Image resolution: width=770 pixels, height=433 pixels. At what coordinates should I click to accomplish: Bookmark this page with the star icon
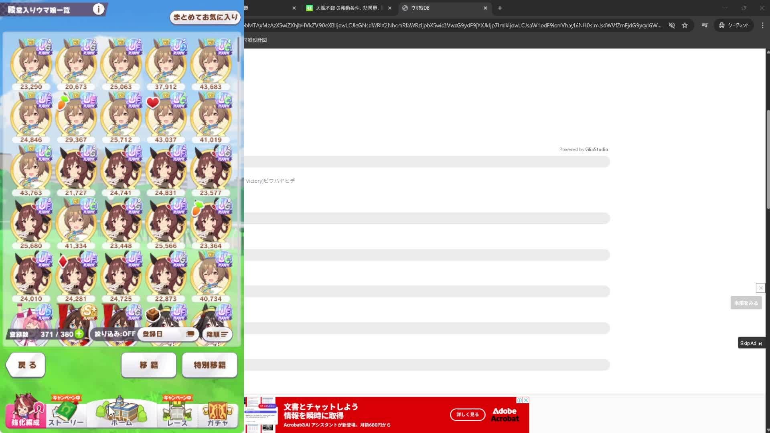[685, 25]
